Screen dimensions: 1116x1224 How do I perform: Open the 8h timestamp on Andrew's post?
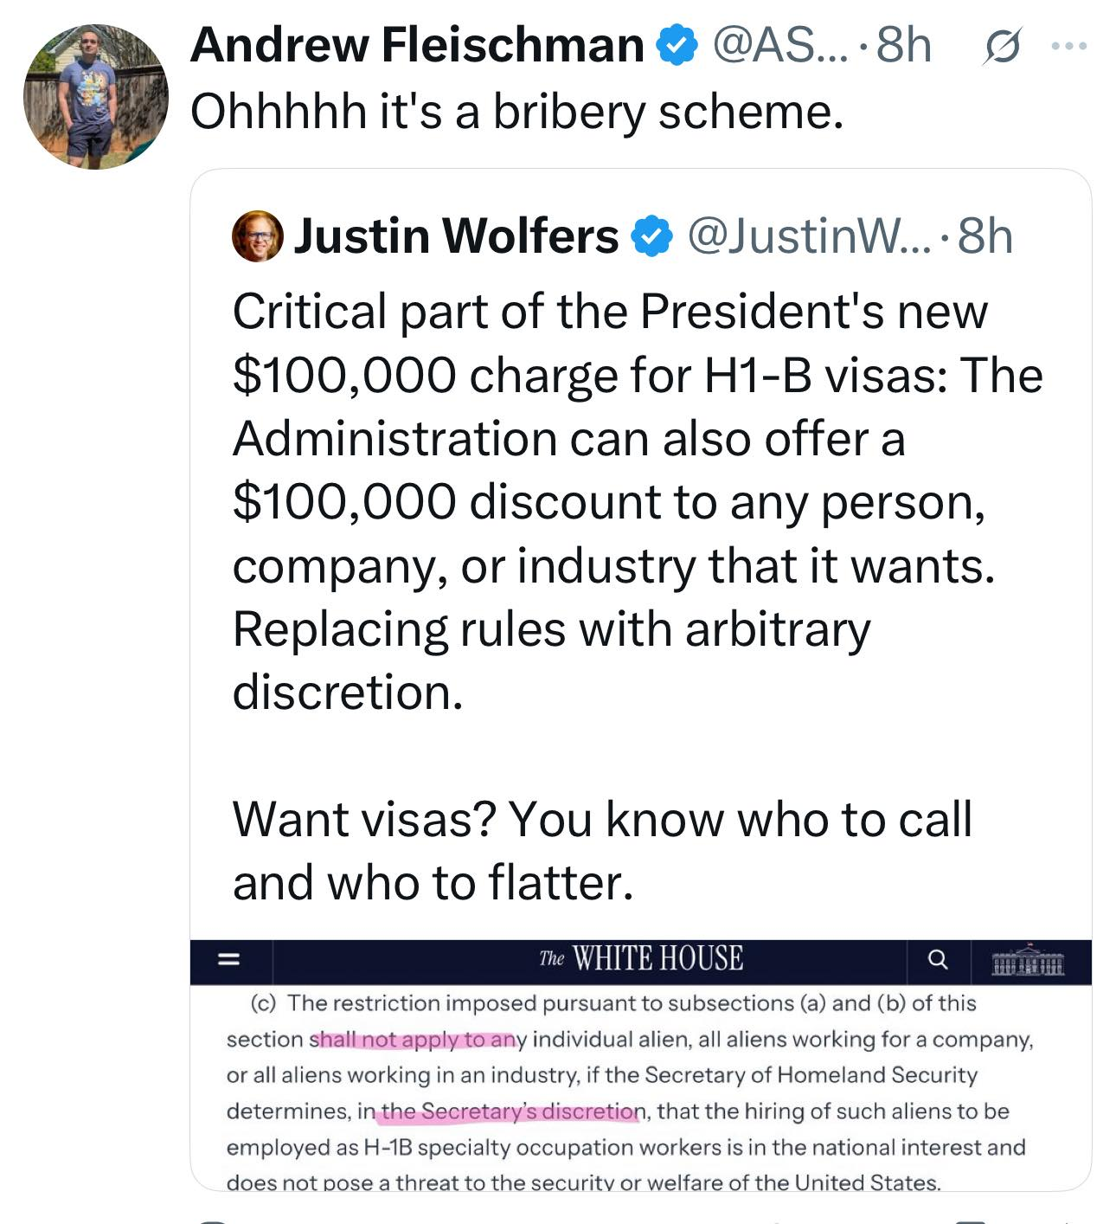[903, 45]
